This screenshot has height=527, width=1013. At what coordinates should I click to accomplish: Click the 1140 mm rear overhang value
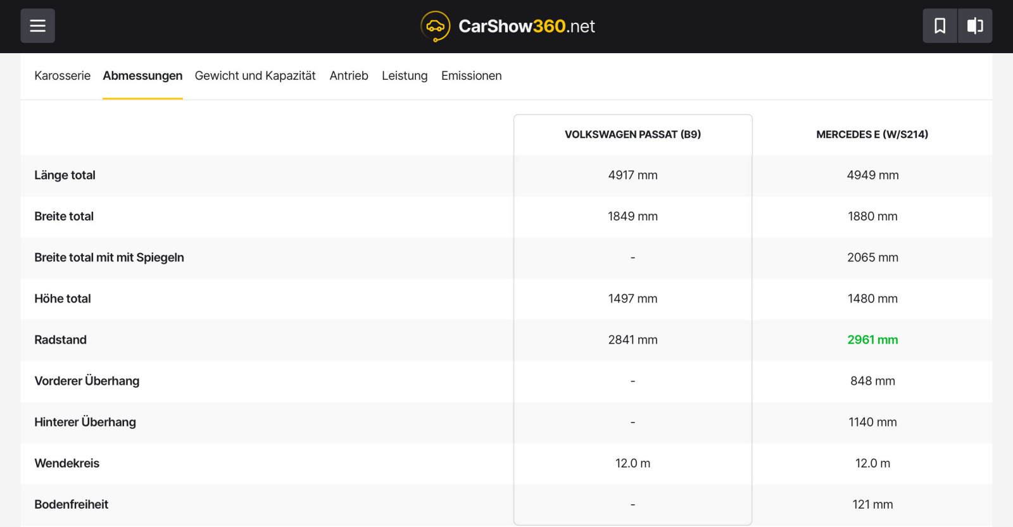(872, 422)
